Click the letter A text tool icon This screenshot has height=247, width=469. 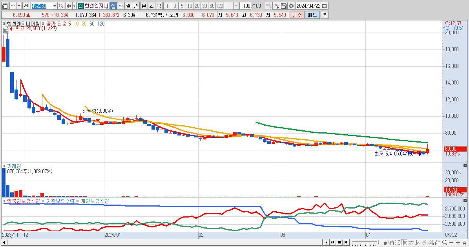click(465, 242)
